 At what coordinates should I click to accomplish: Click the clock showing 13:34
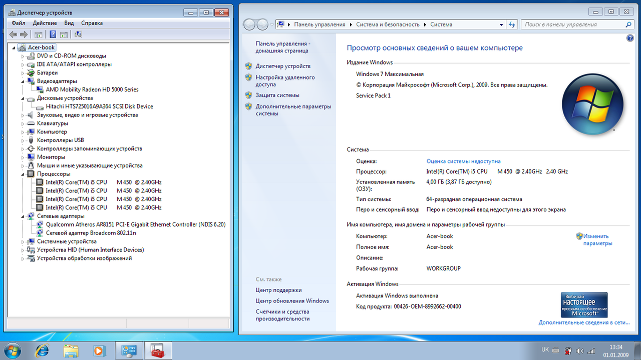pyautogui.click(x=616, y=347)
